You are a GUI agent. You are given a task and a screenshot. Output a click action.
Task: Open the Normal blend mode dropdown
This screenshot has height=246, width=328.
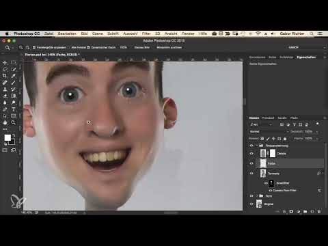269,132
